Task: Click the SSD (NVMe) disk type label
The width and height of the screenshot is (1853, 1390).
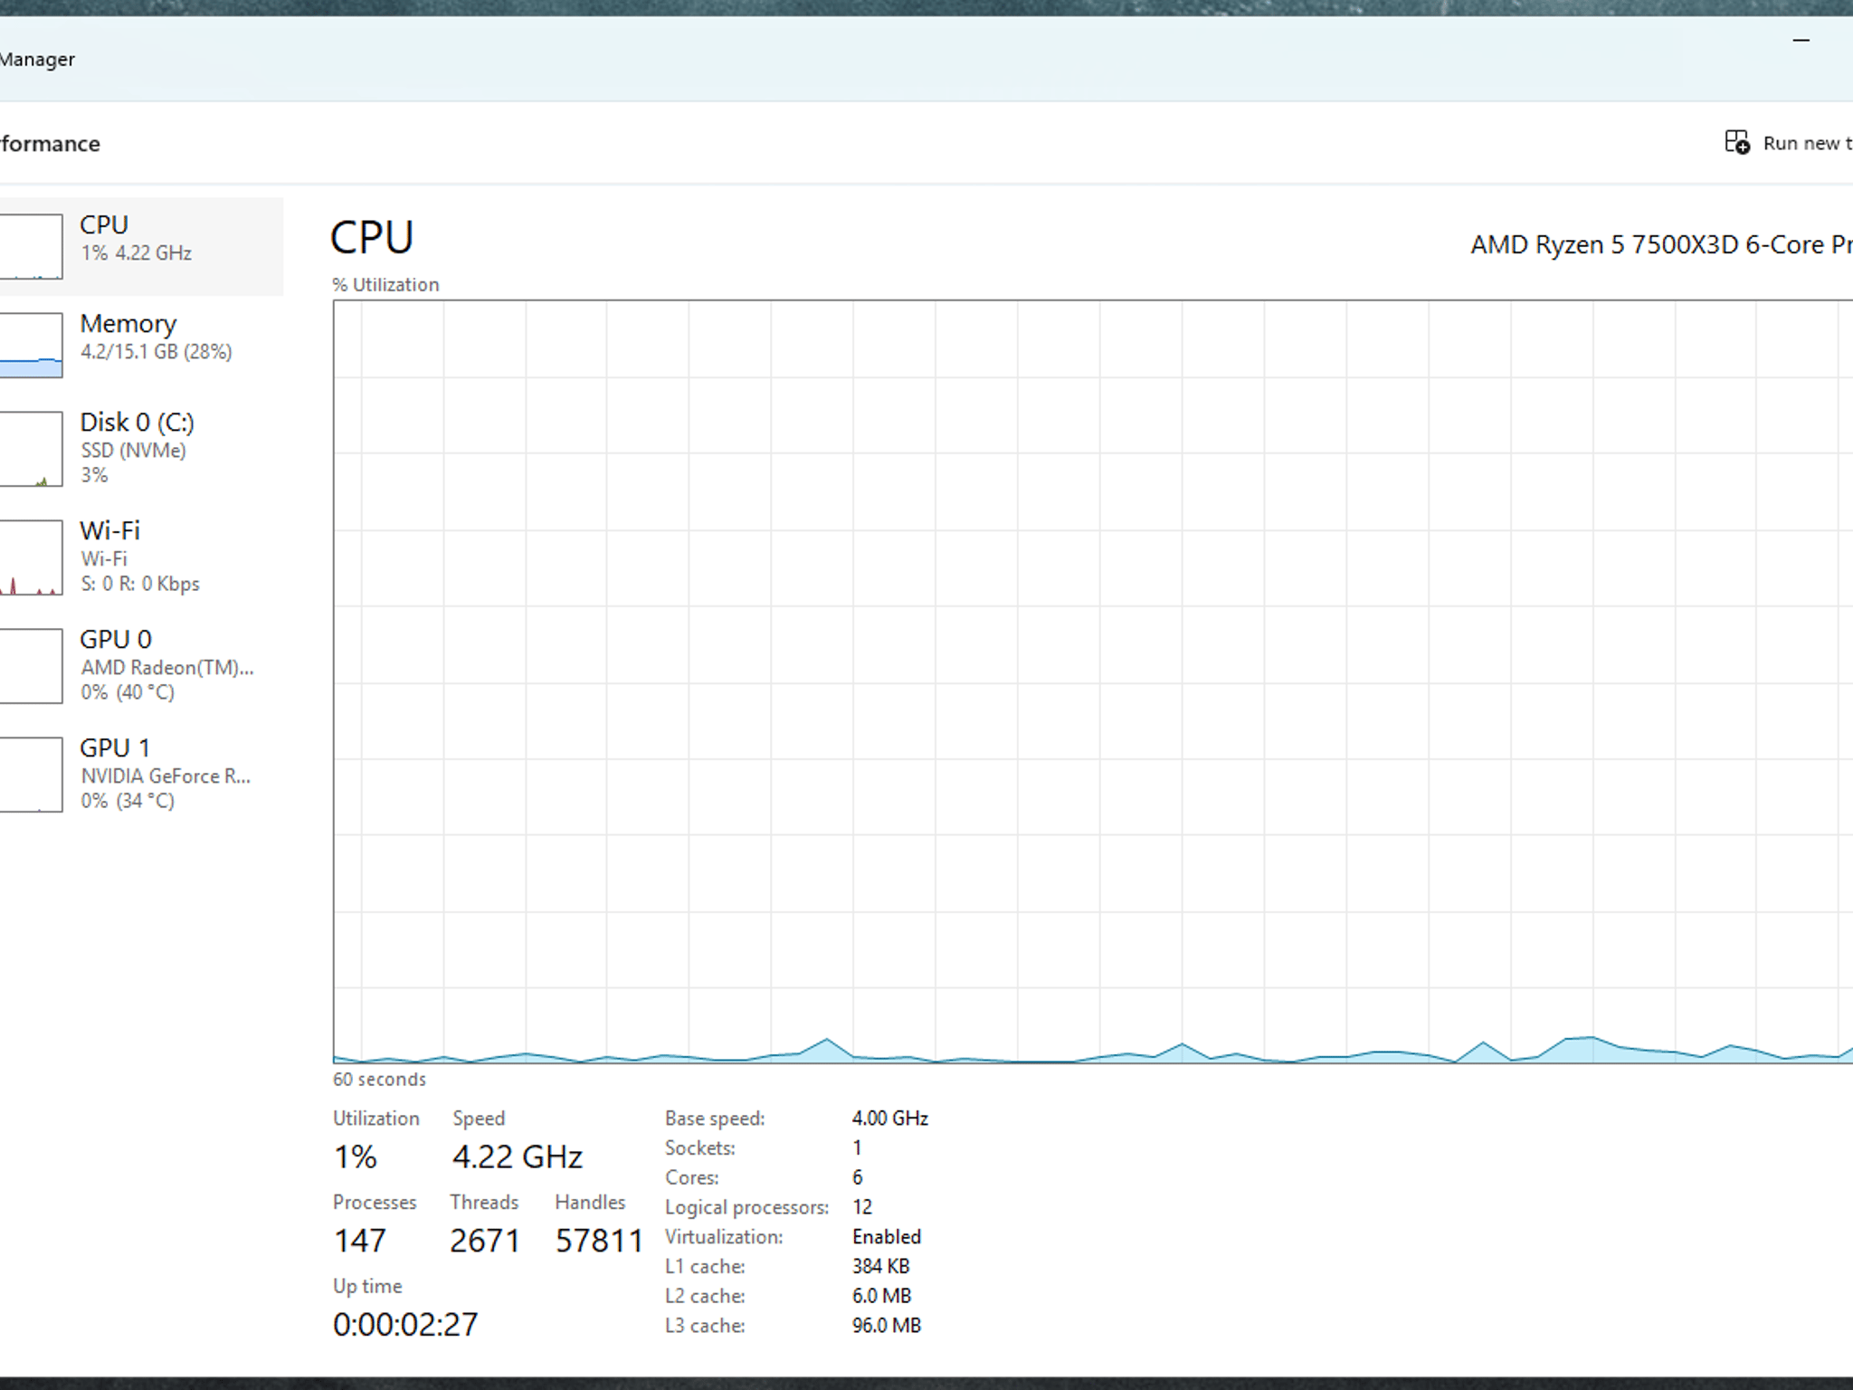Action: (134, 450)
